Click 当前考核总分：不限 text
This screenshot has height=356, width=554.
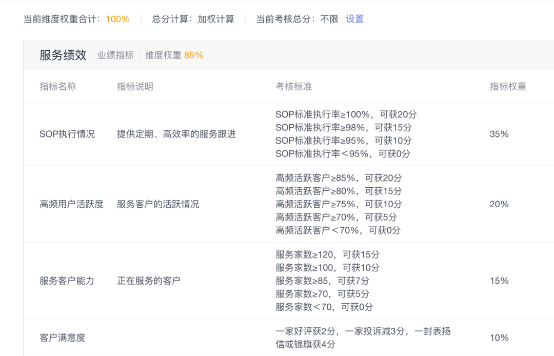(297, 18)
